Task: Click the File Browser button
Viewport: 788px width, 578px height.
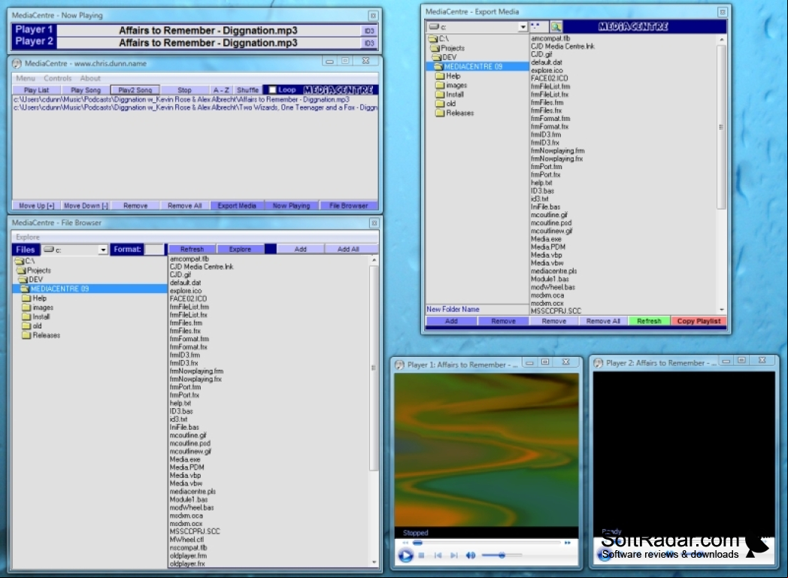Action: click(349, 206)
